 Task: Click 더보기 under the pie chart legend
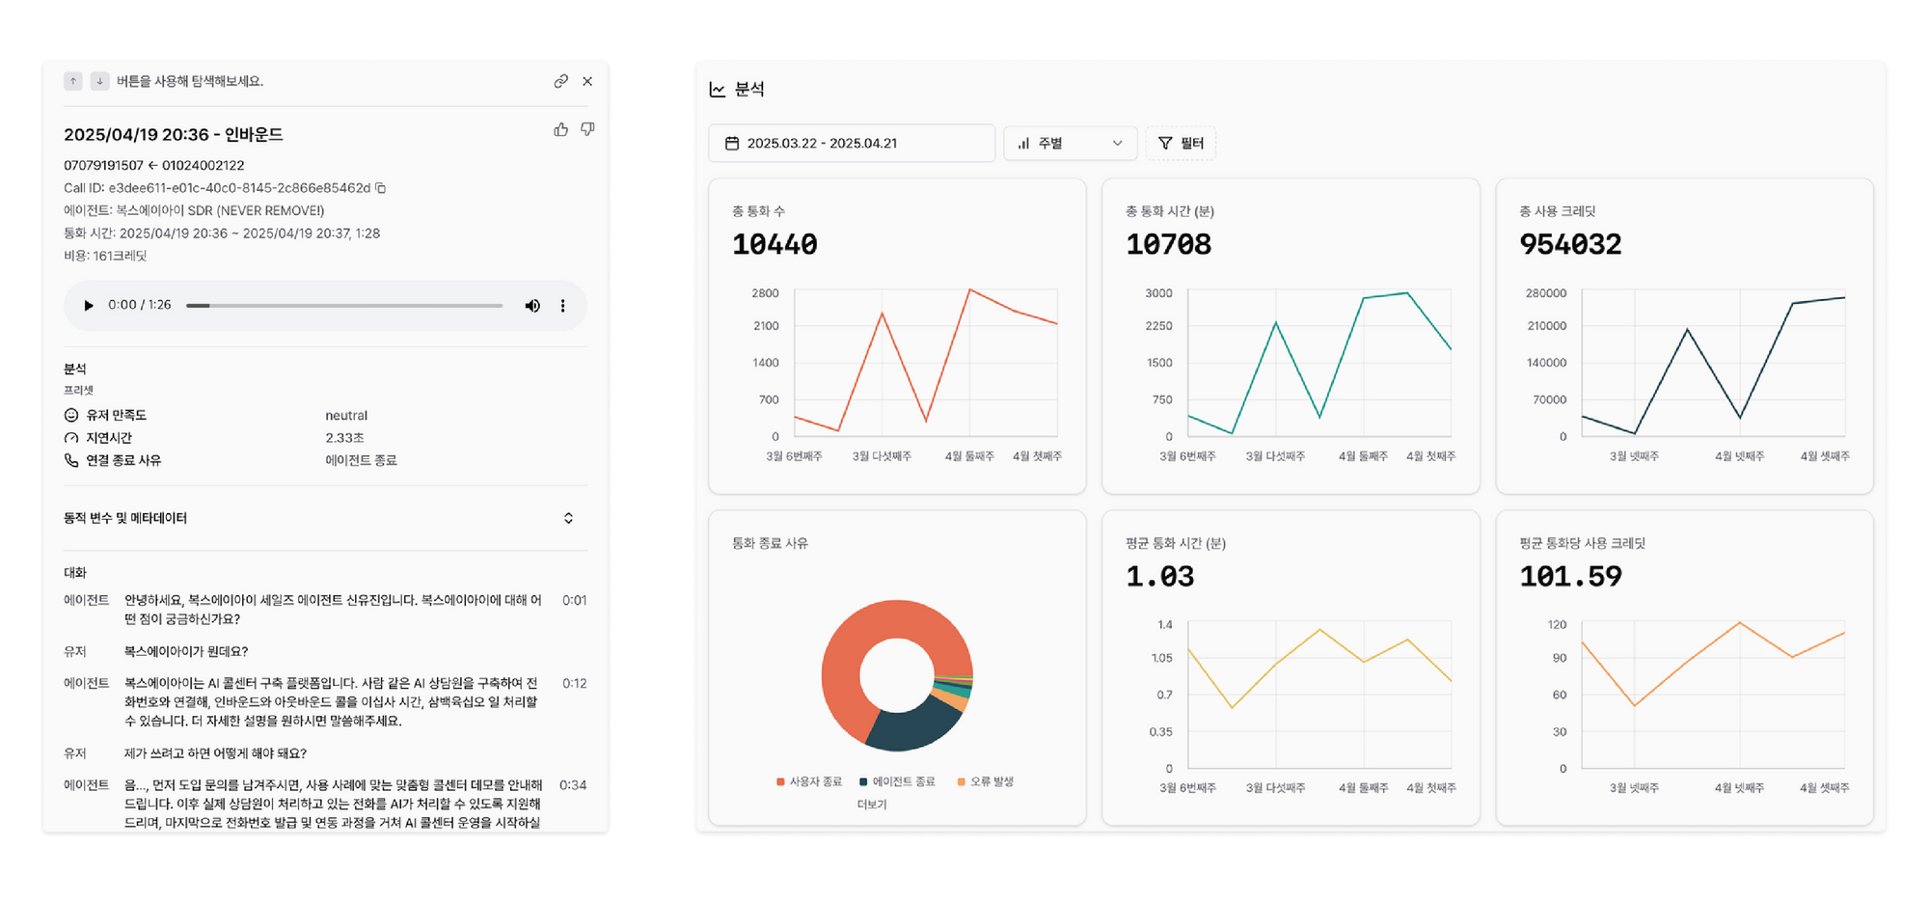[x=871, y=805]
